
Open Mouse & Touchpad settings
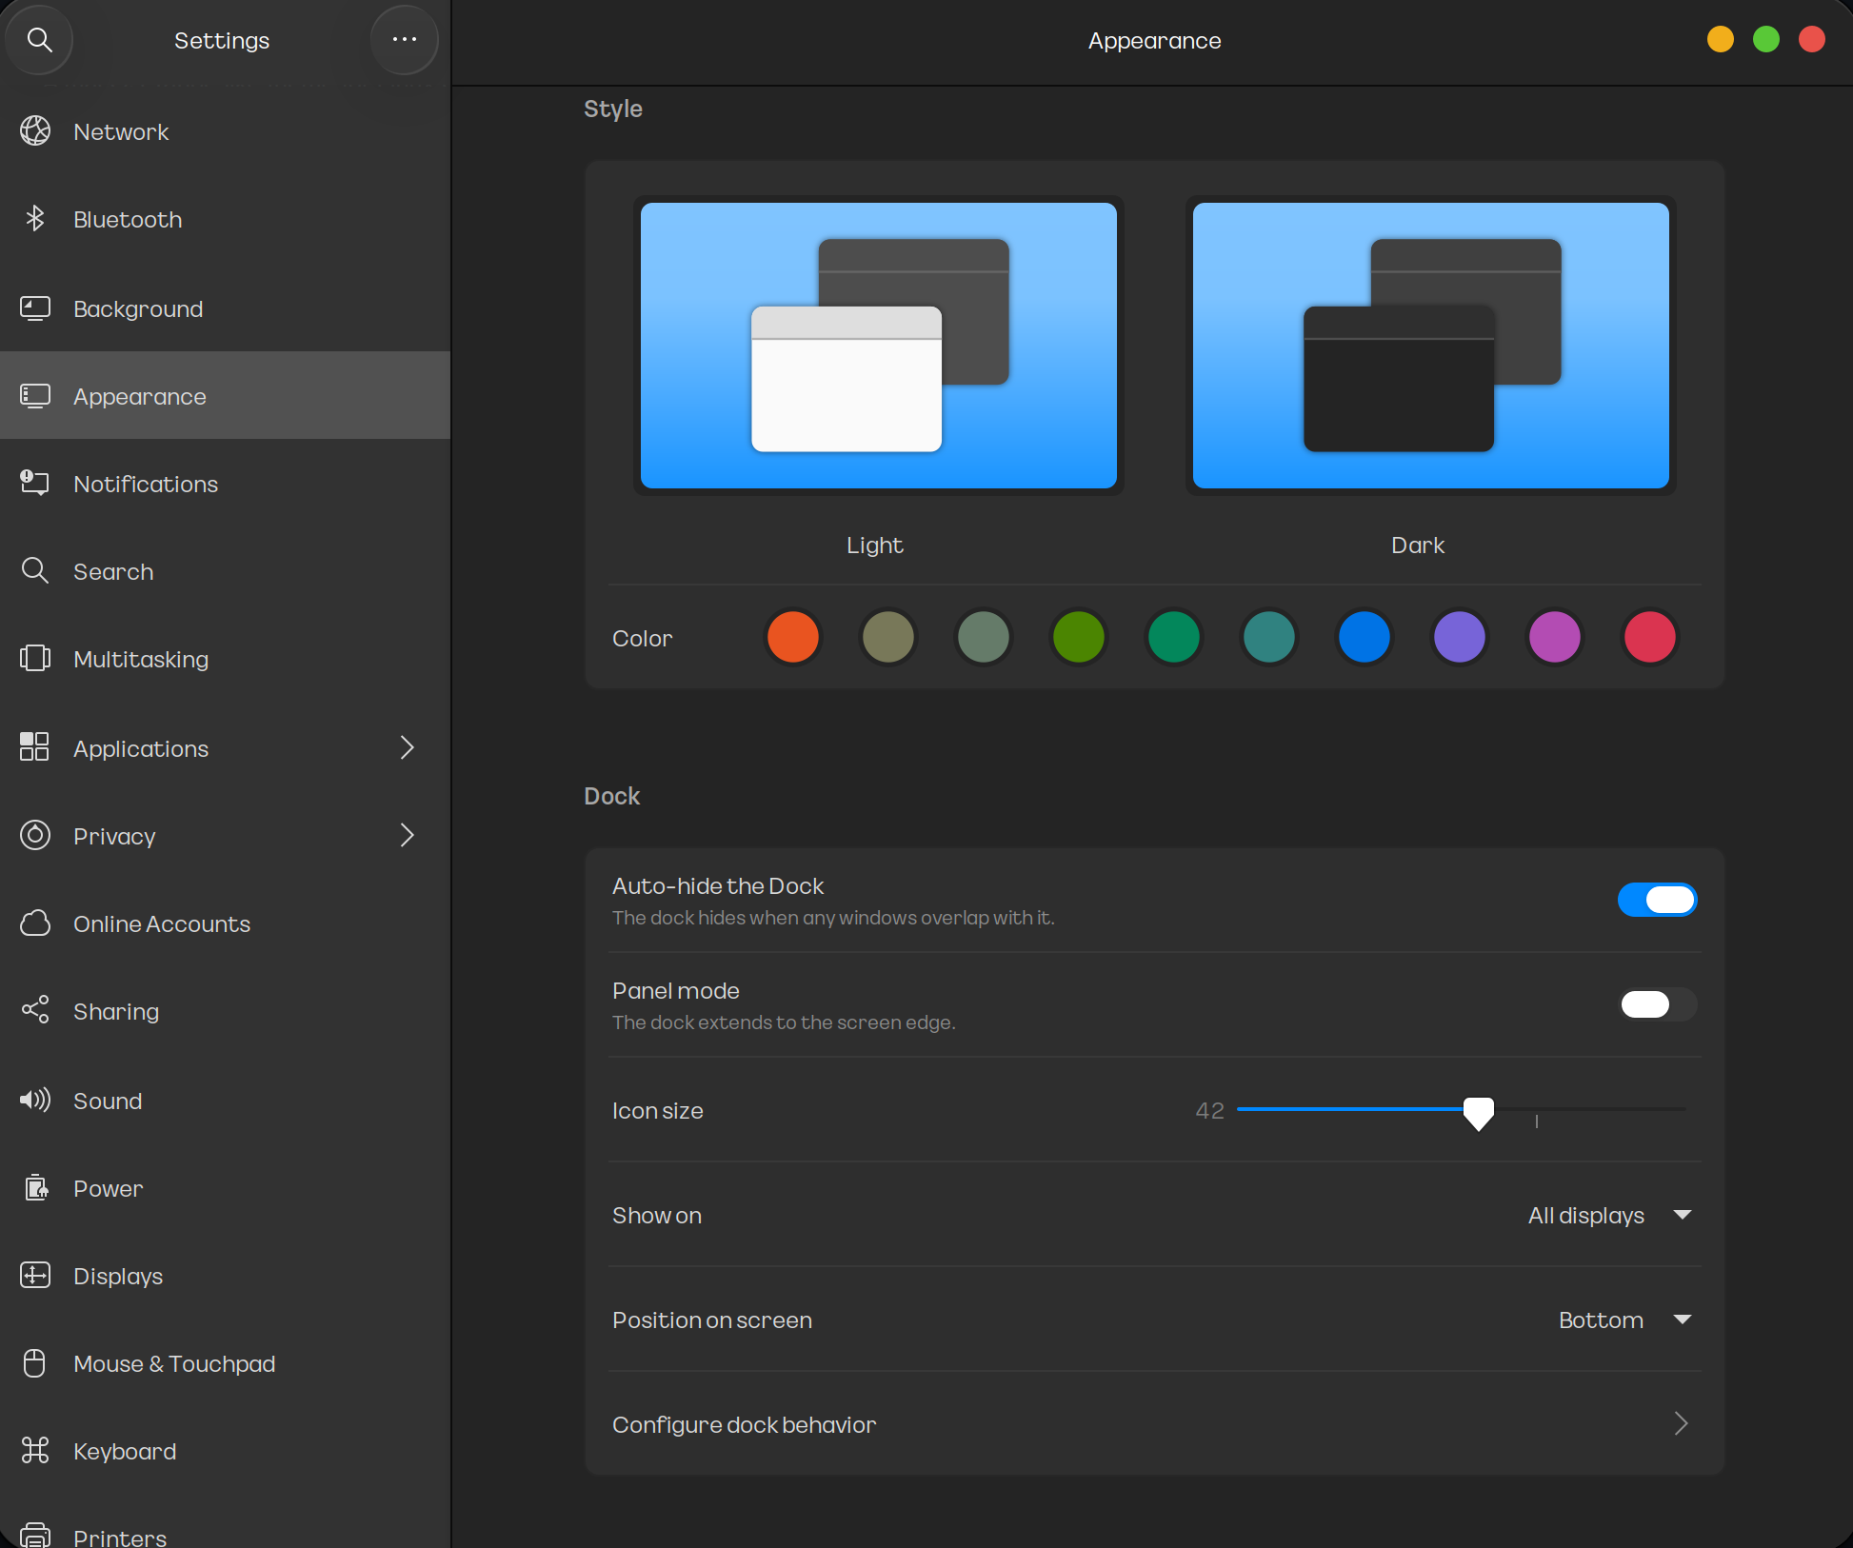174,1363
